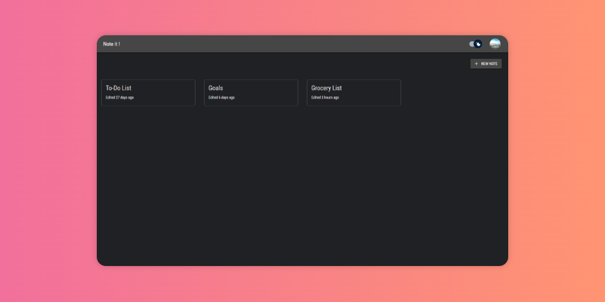This screenshot has width=605, height=302.
Task: Select the "Edited 27 days ago" text
Action: (119, 97)
